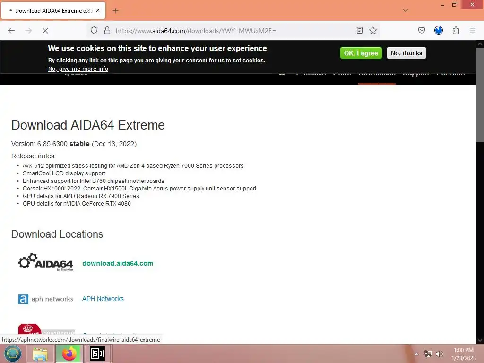Close the Download AIDA64 Extreme tab
Screen dimensions: 484x363
(x=98, y=10)
